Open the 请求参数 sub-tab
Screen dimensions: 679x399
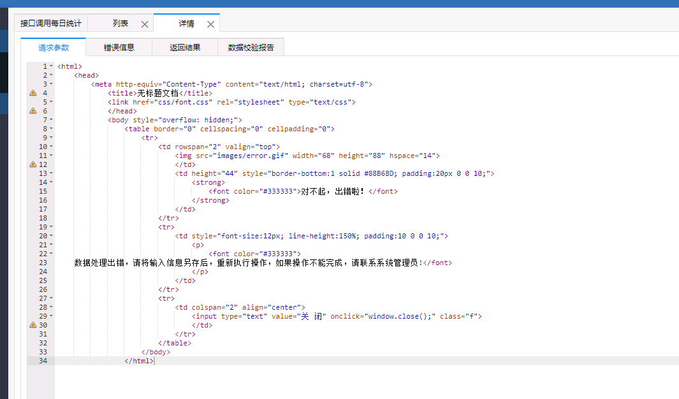tap(54, 48)
